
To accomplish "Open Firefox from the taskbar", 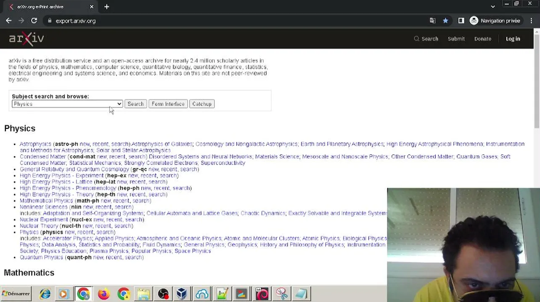I will 103,294.
